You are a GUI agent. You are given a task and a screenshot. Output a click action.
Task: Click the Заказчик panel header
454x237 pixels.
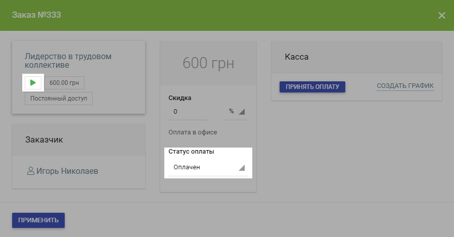point(44,139)
